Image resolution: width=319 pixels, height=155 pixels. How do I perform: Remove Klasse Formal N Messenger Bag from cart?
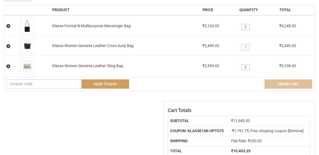tap(8, 26)
